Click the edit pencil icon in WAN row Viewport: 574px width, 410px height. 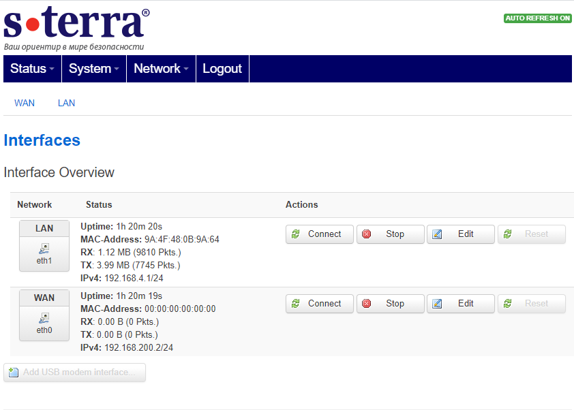pyautogui.click(x=437, y=304)
